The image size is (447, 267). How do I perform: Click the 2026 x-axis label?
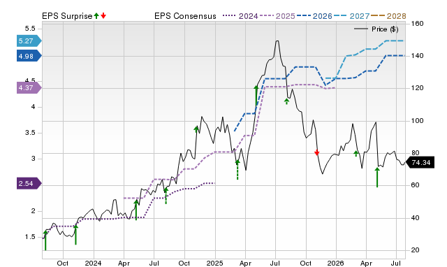pos(335,263)
